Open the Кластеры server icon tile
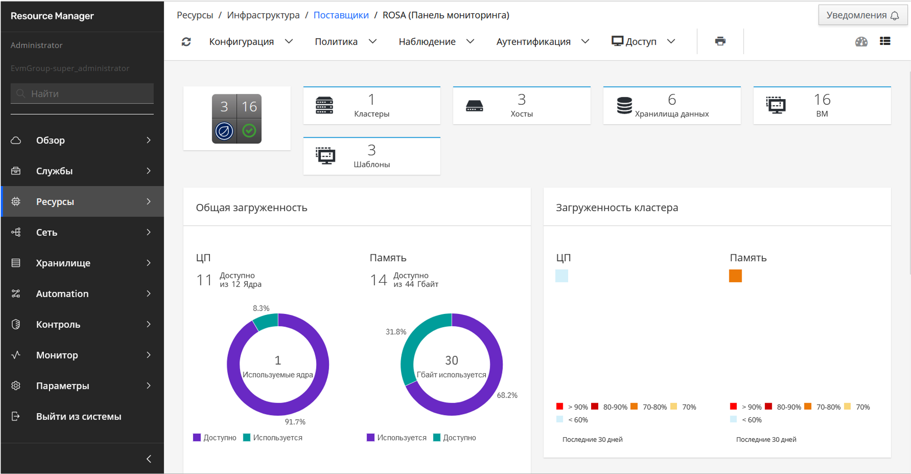This screenshot has height=474, width=911. (x=325, y=106)
